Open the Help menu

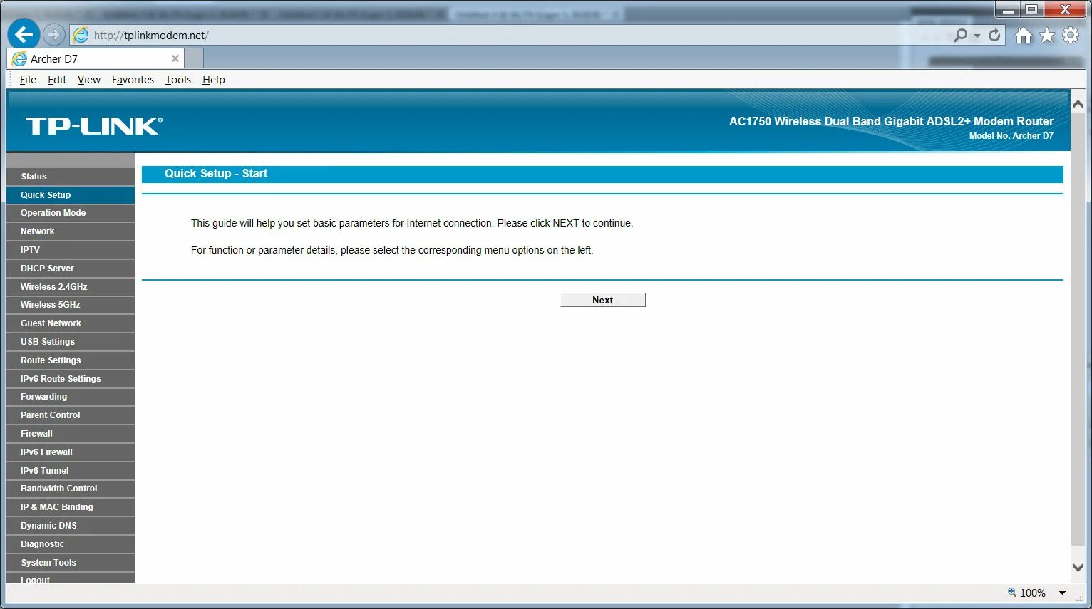click(x=214, y=80)
